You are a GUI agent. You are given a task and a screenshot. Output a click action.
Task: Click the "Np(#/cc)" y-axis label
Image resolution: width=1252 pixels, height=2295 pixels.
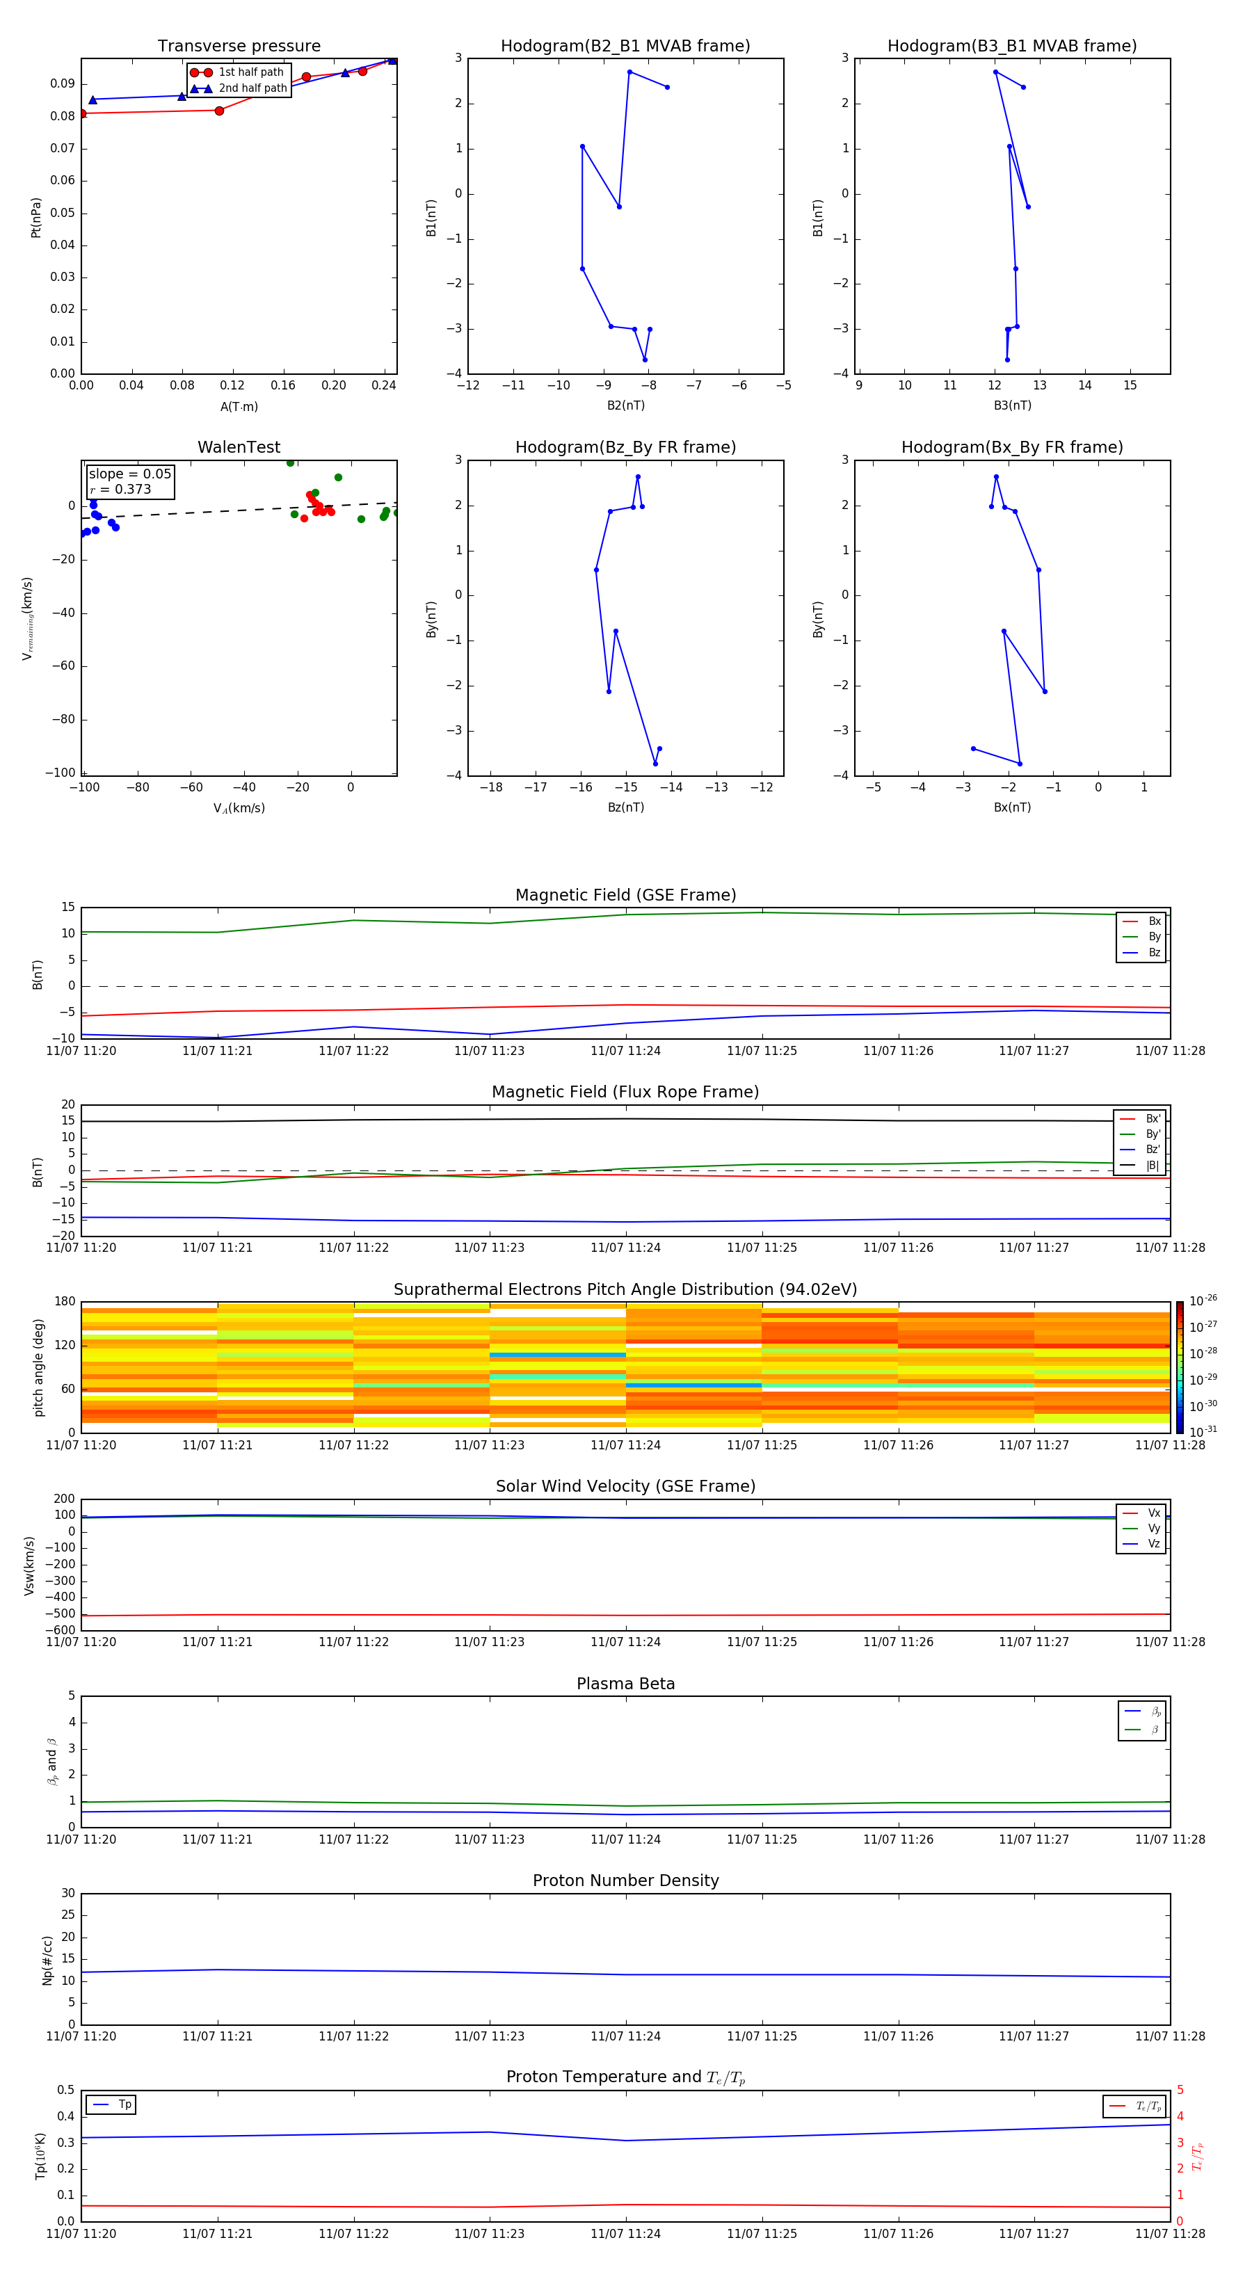(47, 1960)
